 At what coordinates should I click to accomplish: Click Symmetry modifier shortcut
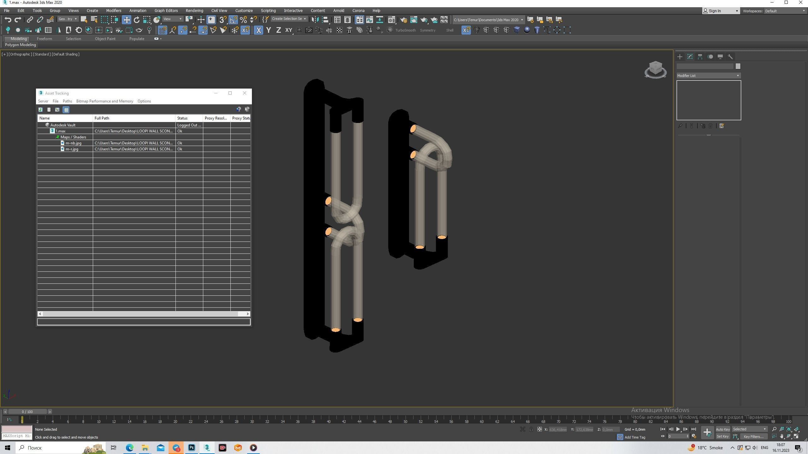click(428, 30)
